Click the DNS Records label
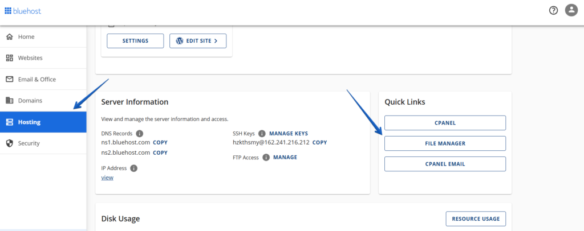The image size is (584, 231). tap(116, 133)
